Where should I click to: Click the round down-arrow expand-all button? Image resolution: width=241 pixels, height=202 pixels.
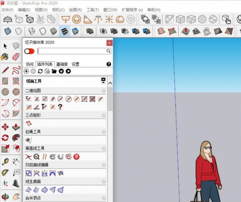(x=61, y=71)
